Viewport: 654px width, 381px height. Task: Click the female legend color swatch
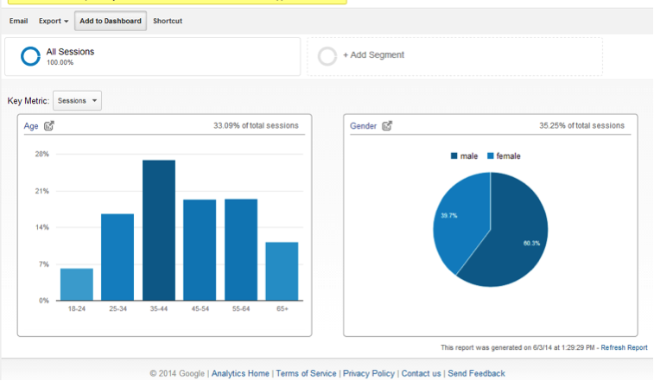click(491, 156)
